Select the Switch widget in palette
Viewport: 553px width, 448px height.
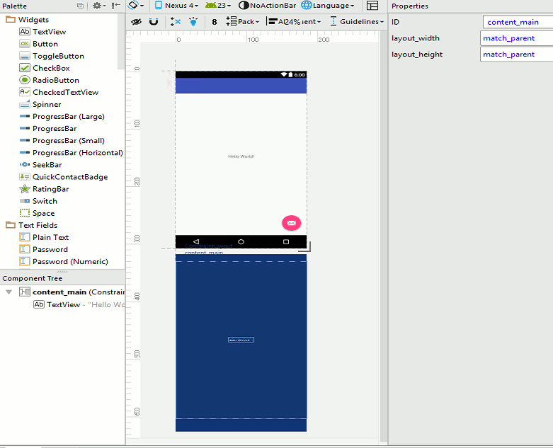(38, 201)
